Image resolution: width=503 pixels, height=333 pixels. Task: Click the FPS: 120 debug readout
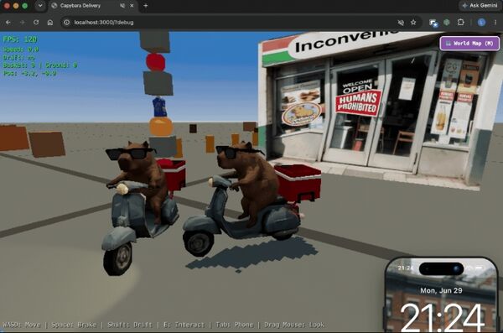(20, 39)
